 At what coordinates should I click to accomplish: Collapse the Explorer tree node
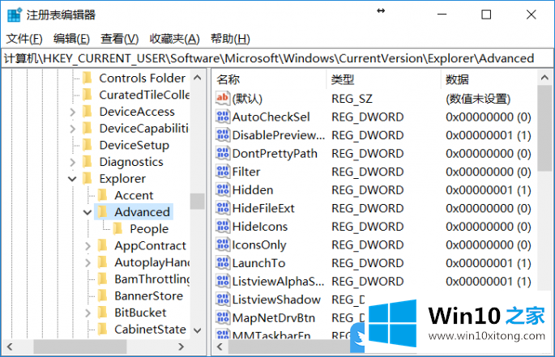[72, 179]
